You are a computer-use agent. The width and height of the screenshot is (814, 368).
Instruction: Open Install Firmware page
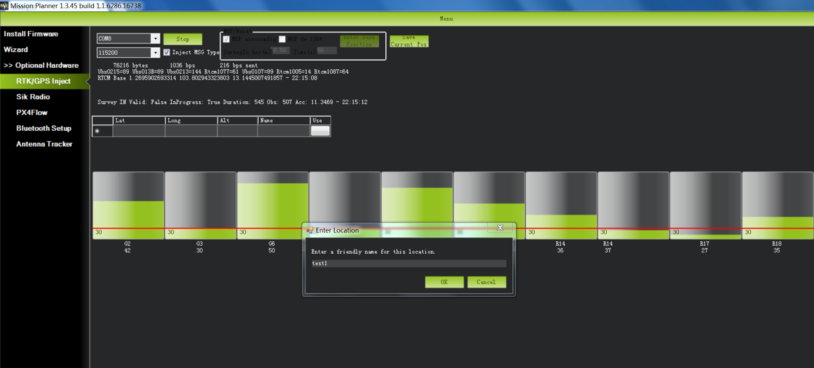click(31, 34)
